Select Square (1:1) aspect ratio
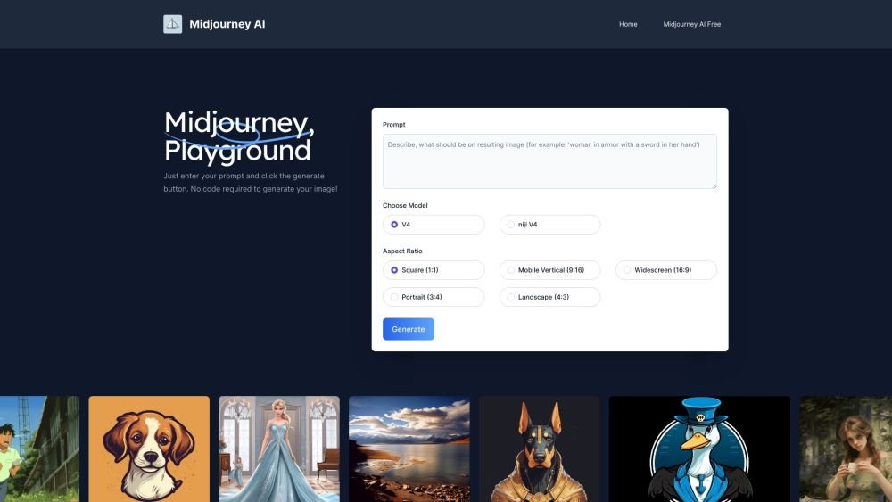 click(x=434, y=270)
